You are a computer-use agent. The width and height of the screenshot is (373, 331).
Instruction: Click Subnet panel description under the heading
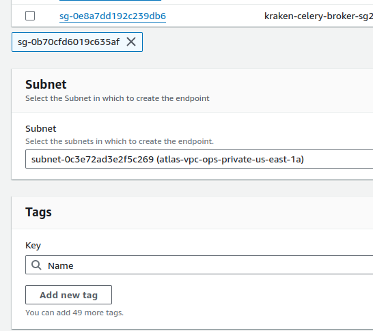tap(118, 98)
